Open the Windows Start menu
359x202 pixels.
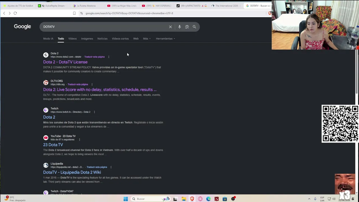[126, 199]
